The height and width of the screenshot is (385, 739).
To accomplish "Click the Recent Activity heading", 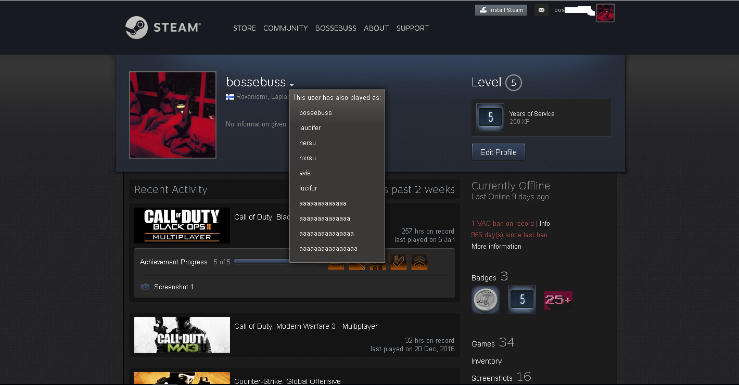I will tap(171, 189).
